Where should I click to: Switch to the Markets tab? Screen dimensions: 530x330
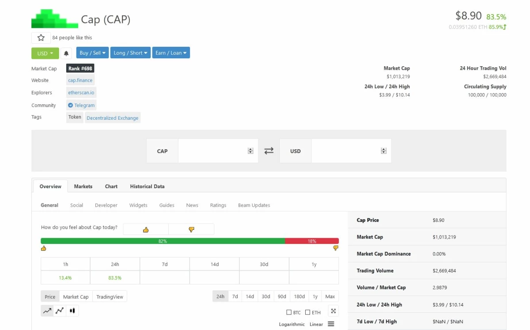(83, 186)
